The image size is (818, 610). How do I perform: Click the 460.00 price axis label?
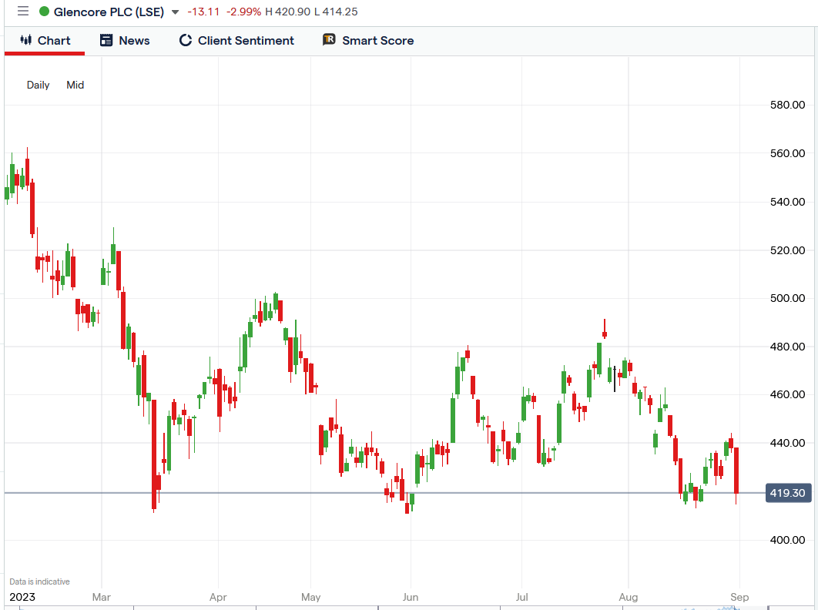click(787, 394)
